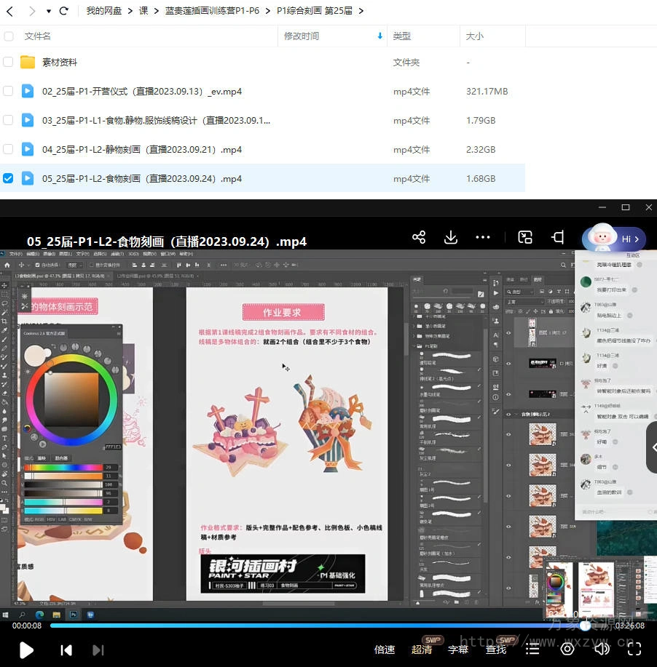The image size is (657, 667).
Task: Uncheck the 05_25届-P1-L2-食物刻画 file checkbox
Action: coord(8,178)
